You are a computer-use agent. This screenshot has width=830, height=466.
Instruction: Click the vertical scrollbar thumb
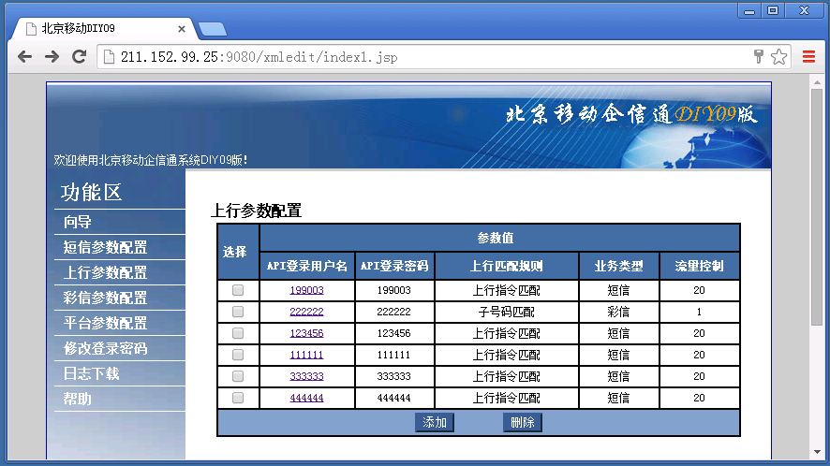click(x=817, y=208)
